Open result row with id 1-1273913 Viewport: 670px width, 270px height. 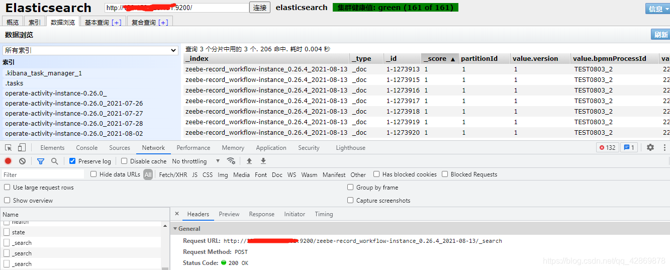click(426, 69)
